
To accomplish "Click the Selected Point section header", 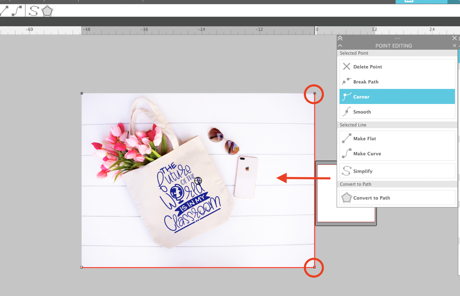I will pos(354,53).
